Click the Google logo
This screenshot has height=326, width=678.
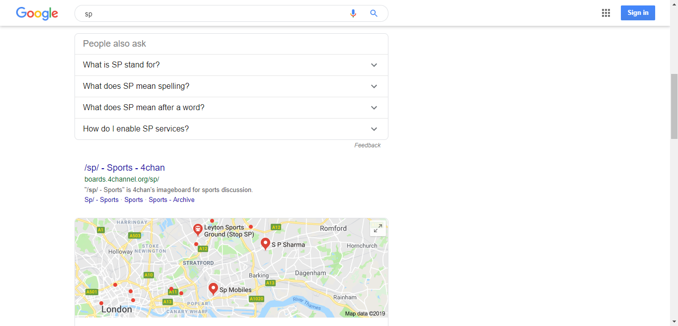[37, 13]
